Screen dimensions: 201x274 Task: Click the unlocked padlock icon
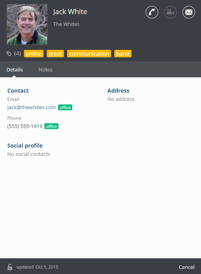point(10,267)
